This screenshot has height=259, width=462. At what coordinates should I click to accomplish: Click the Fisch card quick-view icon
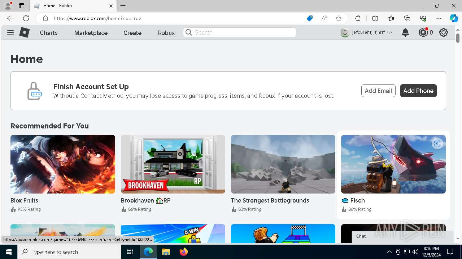(437, 144)
